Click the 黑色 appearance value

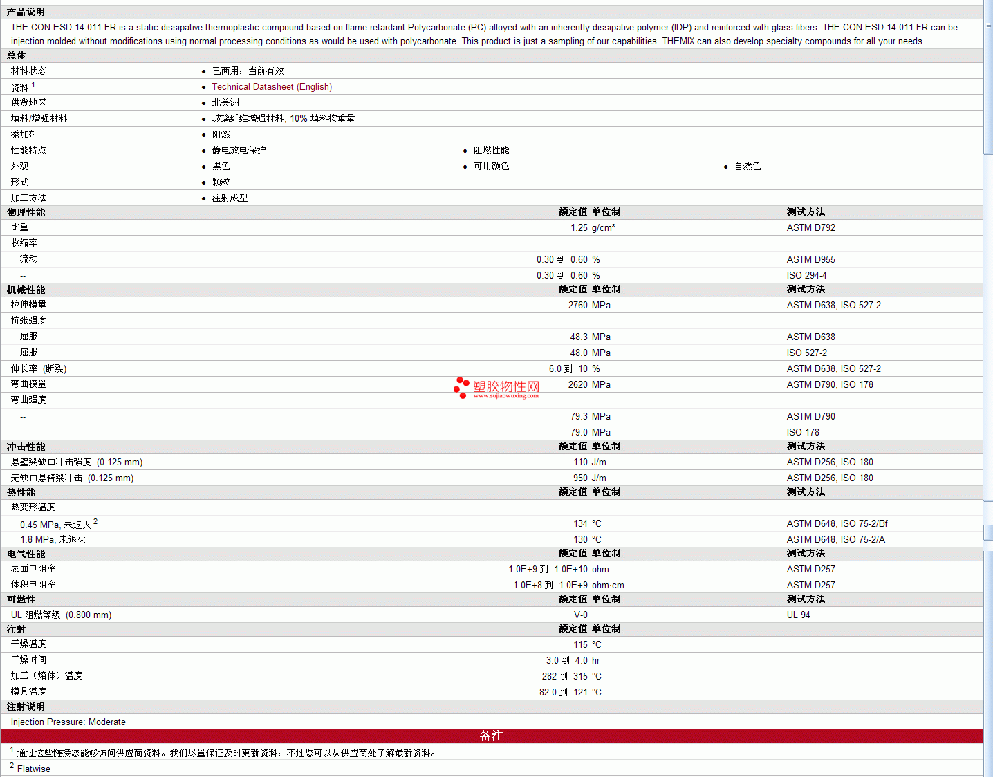[221, 166]
